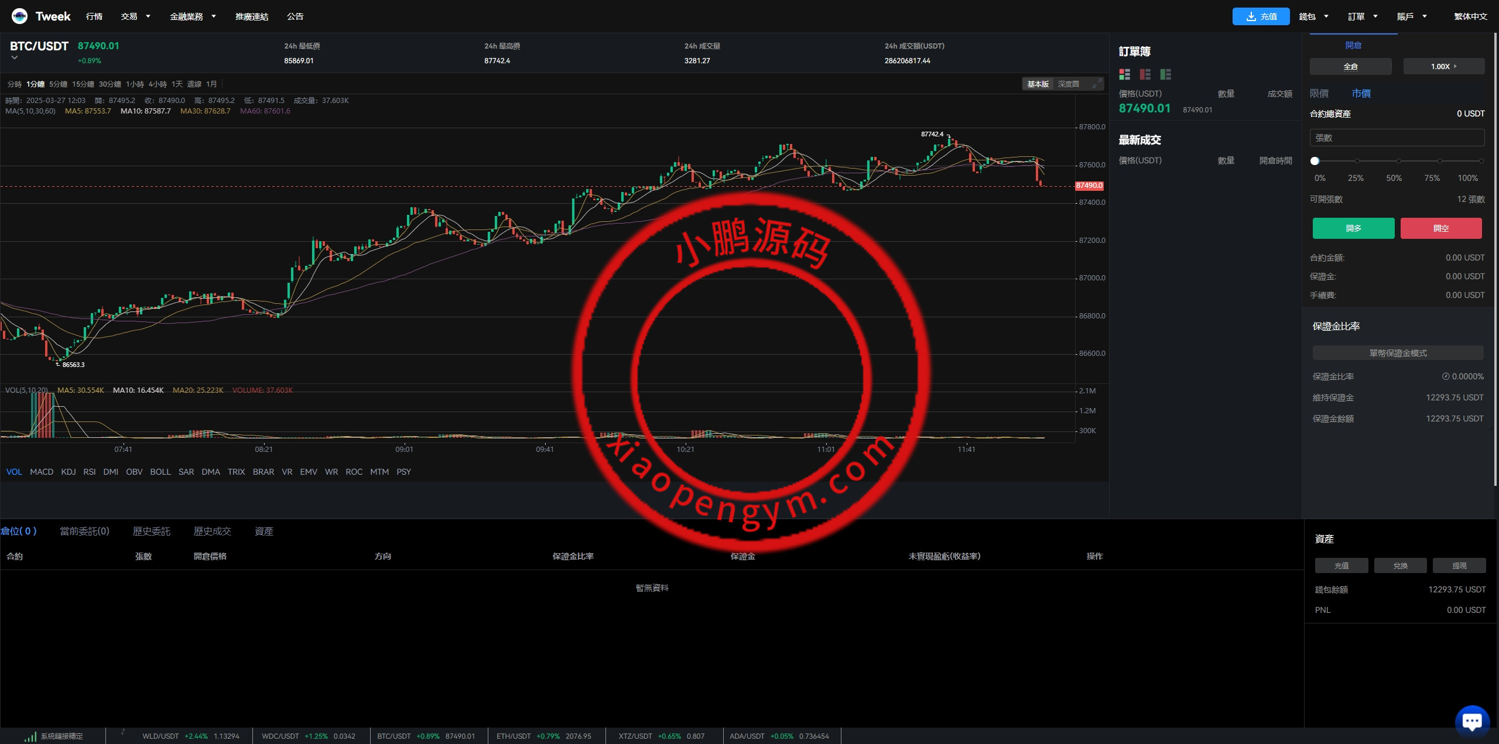Viewport: 1499px width, 744px height.
Task: Click the green 開多 button
Action: coord(1353,228)
